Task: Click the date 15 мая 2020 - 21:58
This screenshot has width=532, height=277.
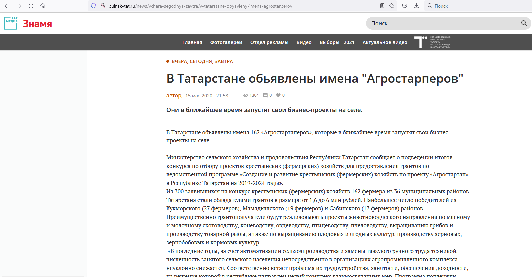Action: [207, 96]
